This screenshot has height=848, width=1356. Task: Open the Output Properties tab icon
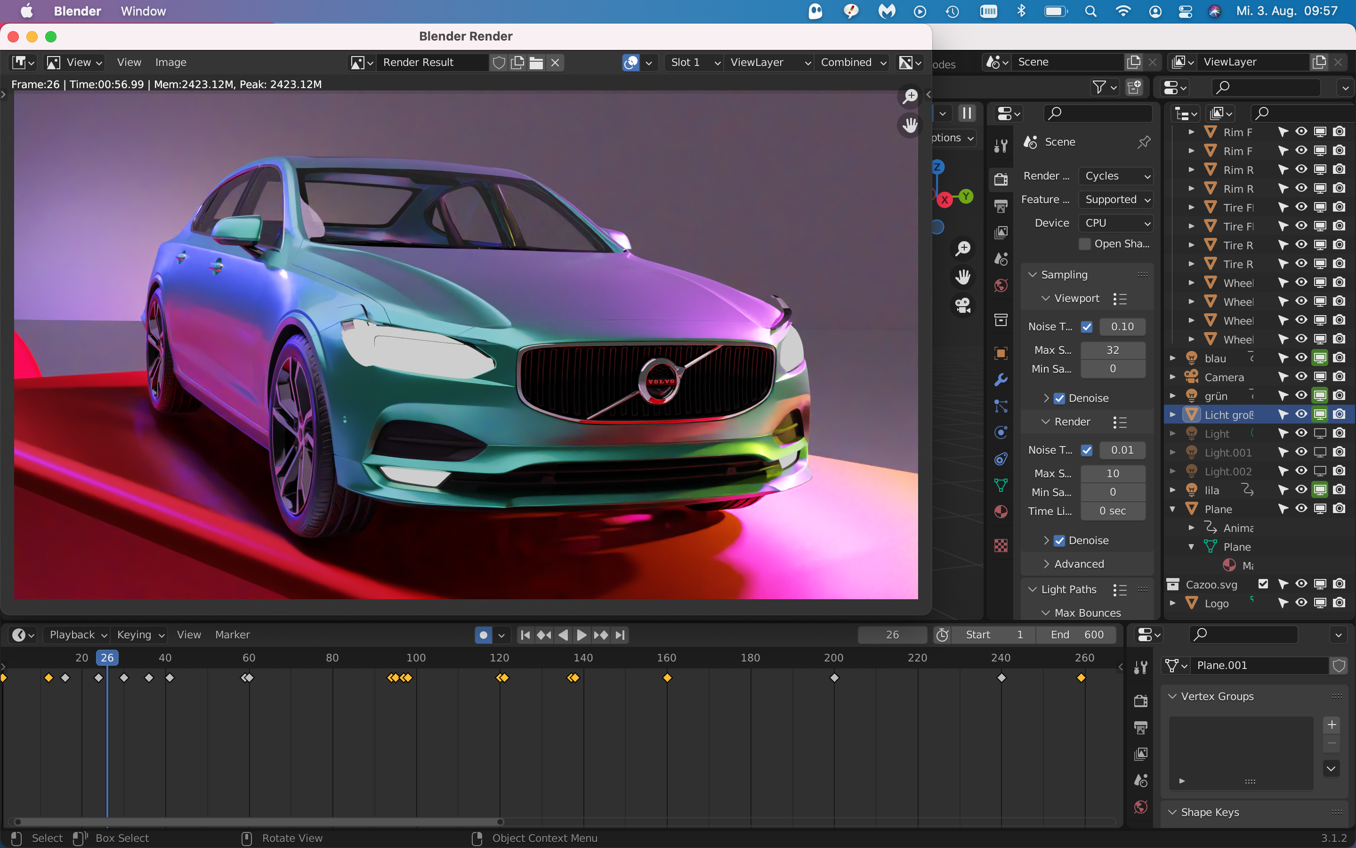point(1001,206)
